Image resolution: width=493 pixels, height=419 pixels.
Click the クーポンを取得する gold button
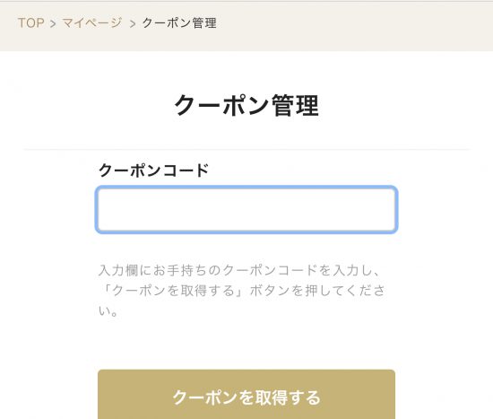pyautogui.click(x=246, y=395)
